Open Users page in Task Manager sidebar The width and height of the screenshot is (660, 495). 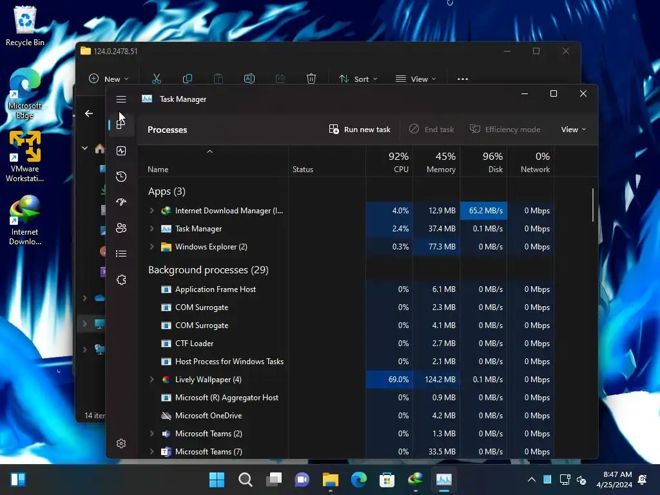point(121,228)
